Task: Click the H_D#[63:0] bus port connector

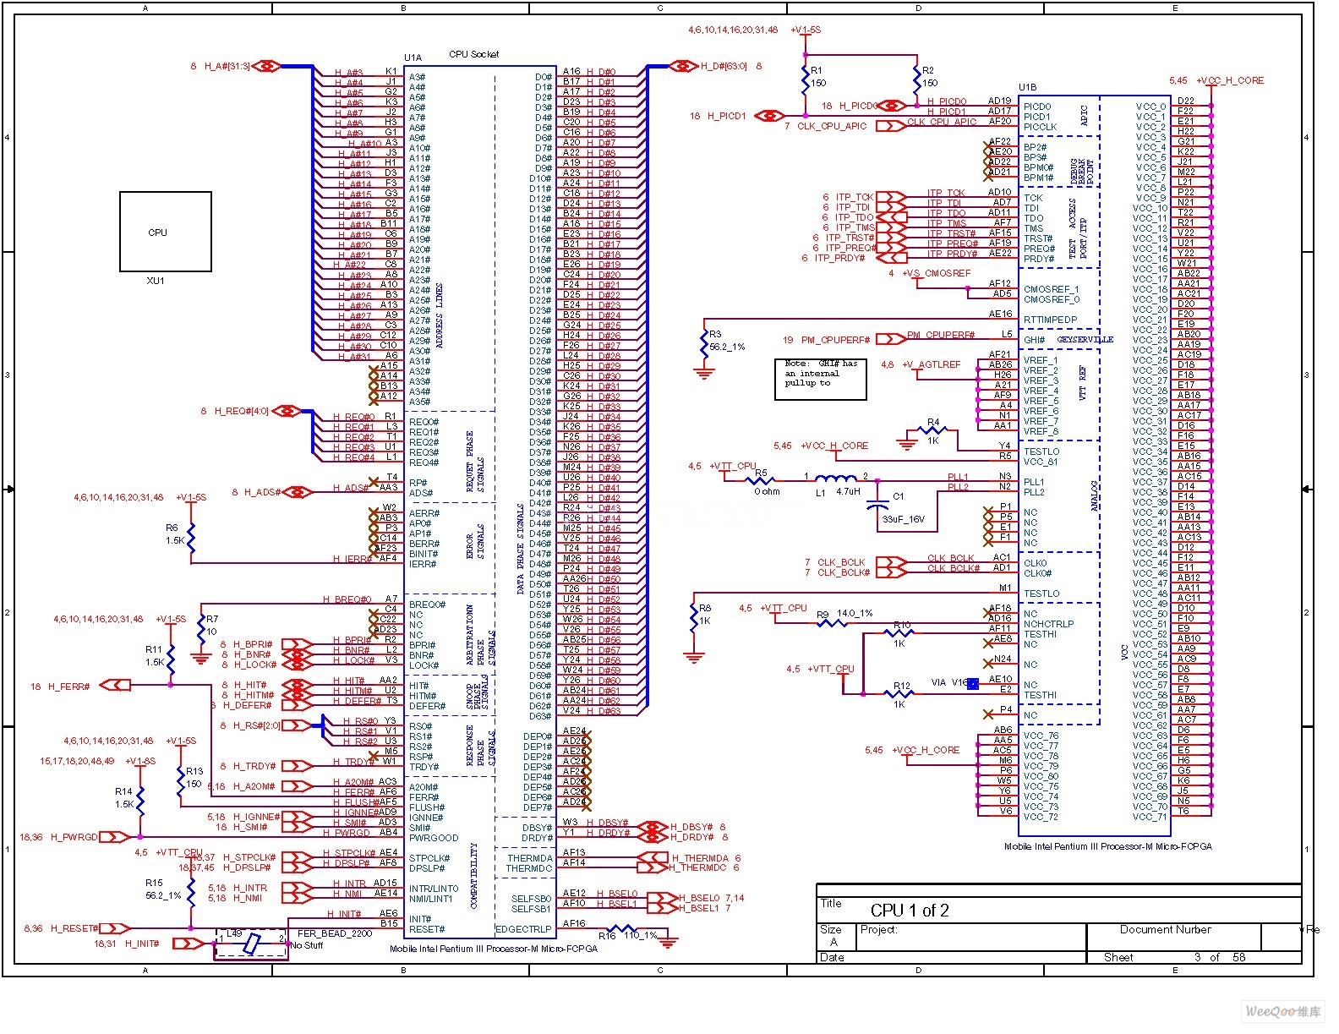Action: pyautogui.click(x=683, y=66)
